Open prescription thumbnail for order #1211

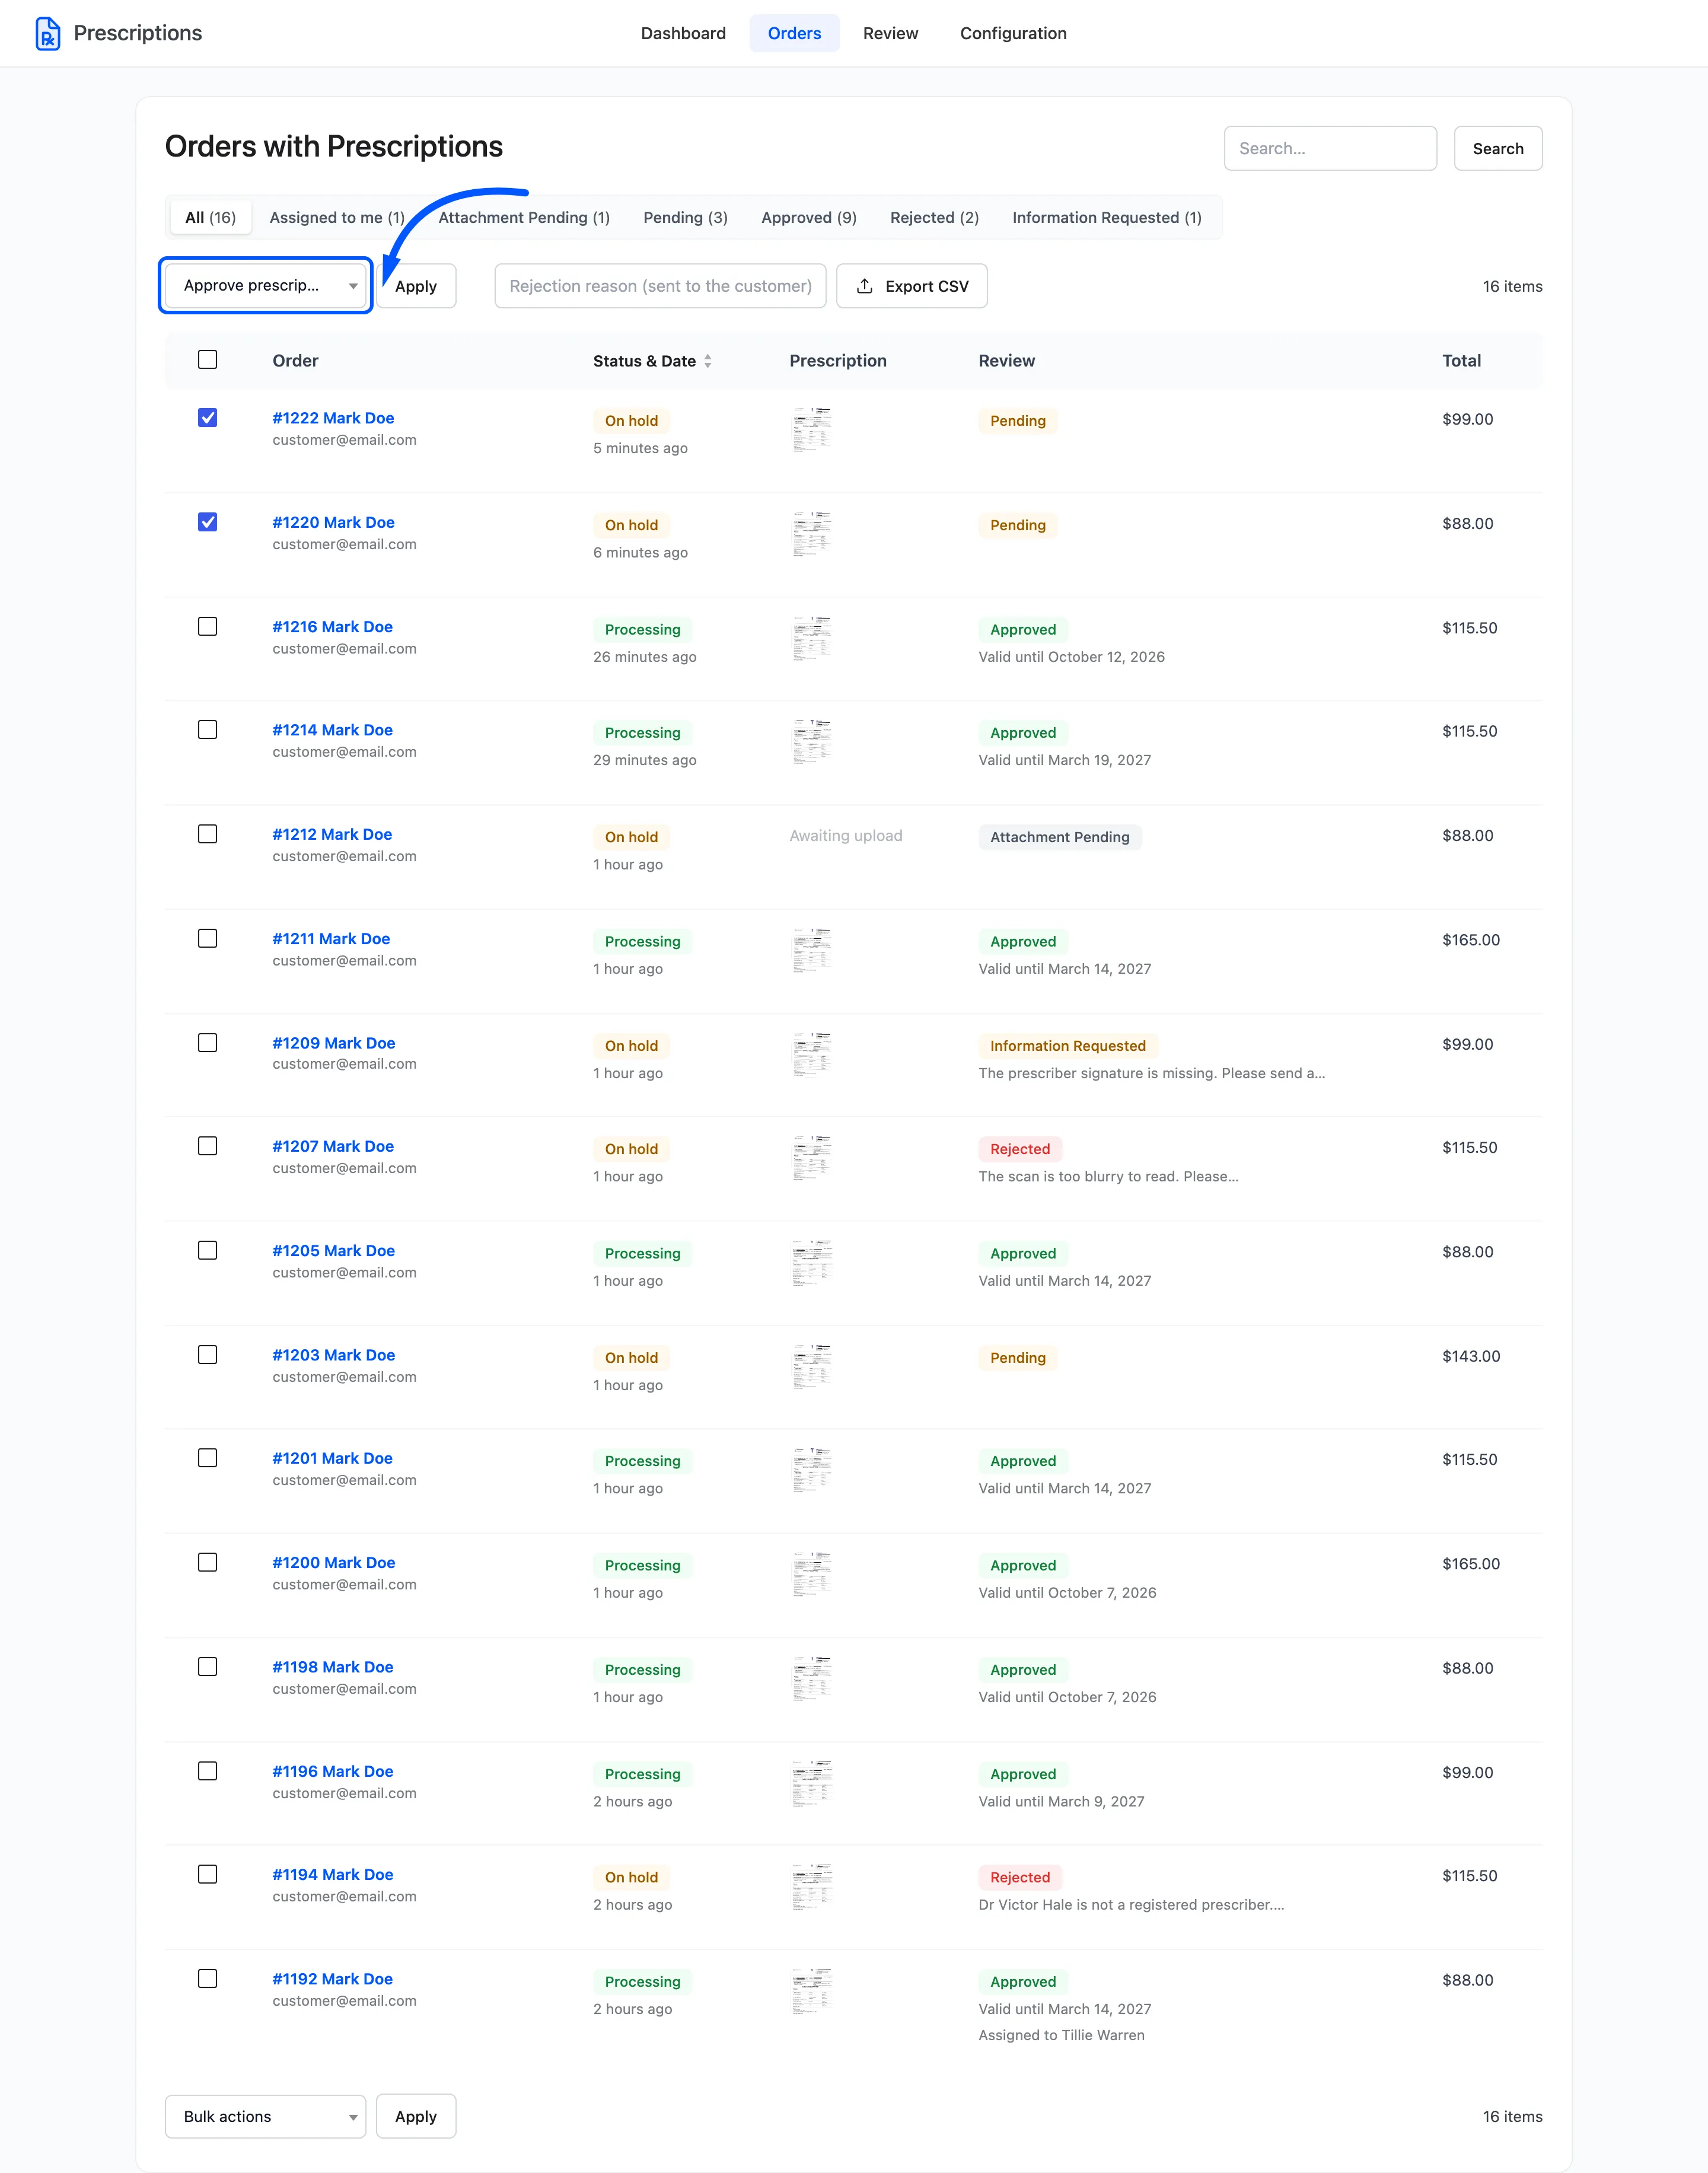click(812, 950)
